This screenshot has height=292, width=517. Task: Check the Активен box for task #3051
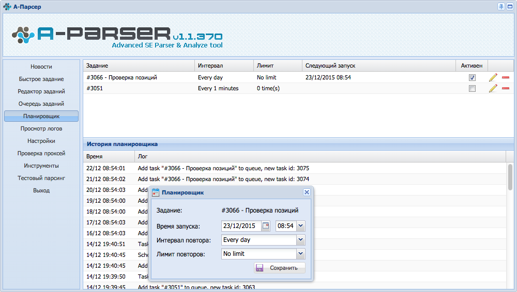tap(472, 89)
